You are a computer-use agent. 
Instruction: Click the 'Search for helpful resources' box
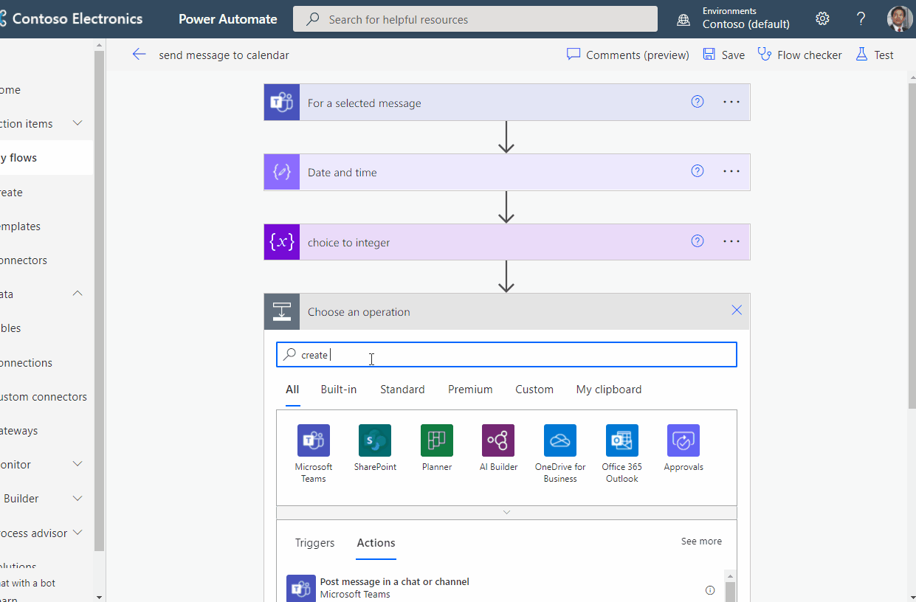(475, 19)
